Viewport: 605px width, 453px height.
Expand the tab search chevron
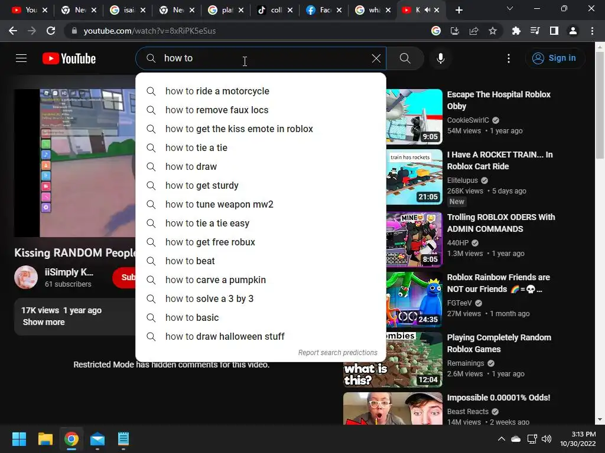coord(510,8)
